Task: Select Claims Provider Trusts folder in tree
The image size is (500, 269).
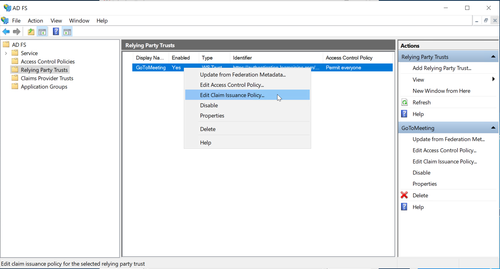Action: click(47, 78)
